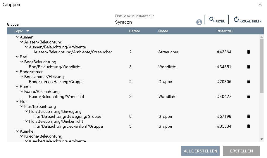Delete the Straeucher group row
267x158 pixels.
tap(249, 52)
